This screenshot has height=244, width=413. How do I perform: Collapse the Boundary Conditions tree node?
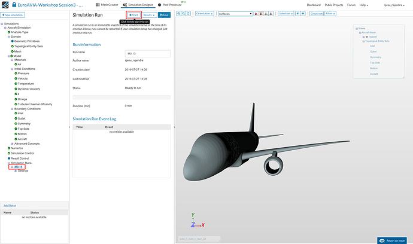coord(12,109)
